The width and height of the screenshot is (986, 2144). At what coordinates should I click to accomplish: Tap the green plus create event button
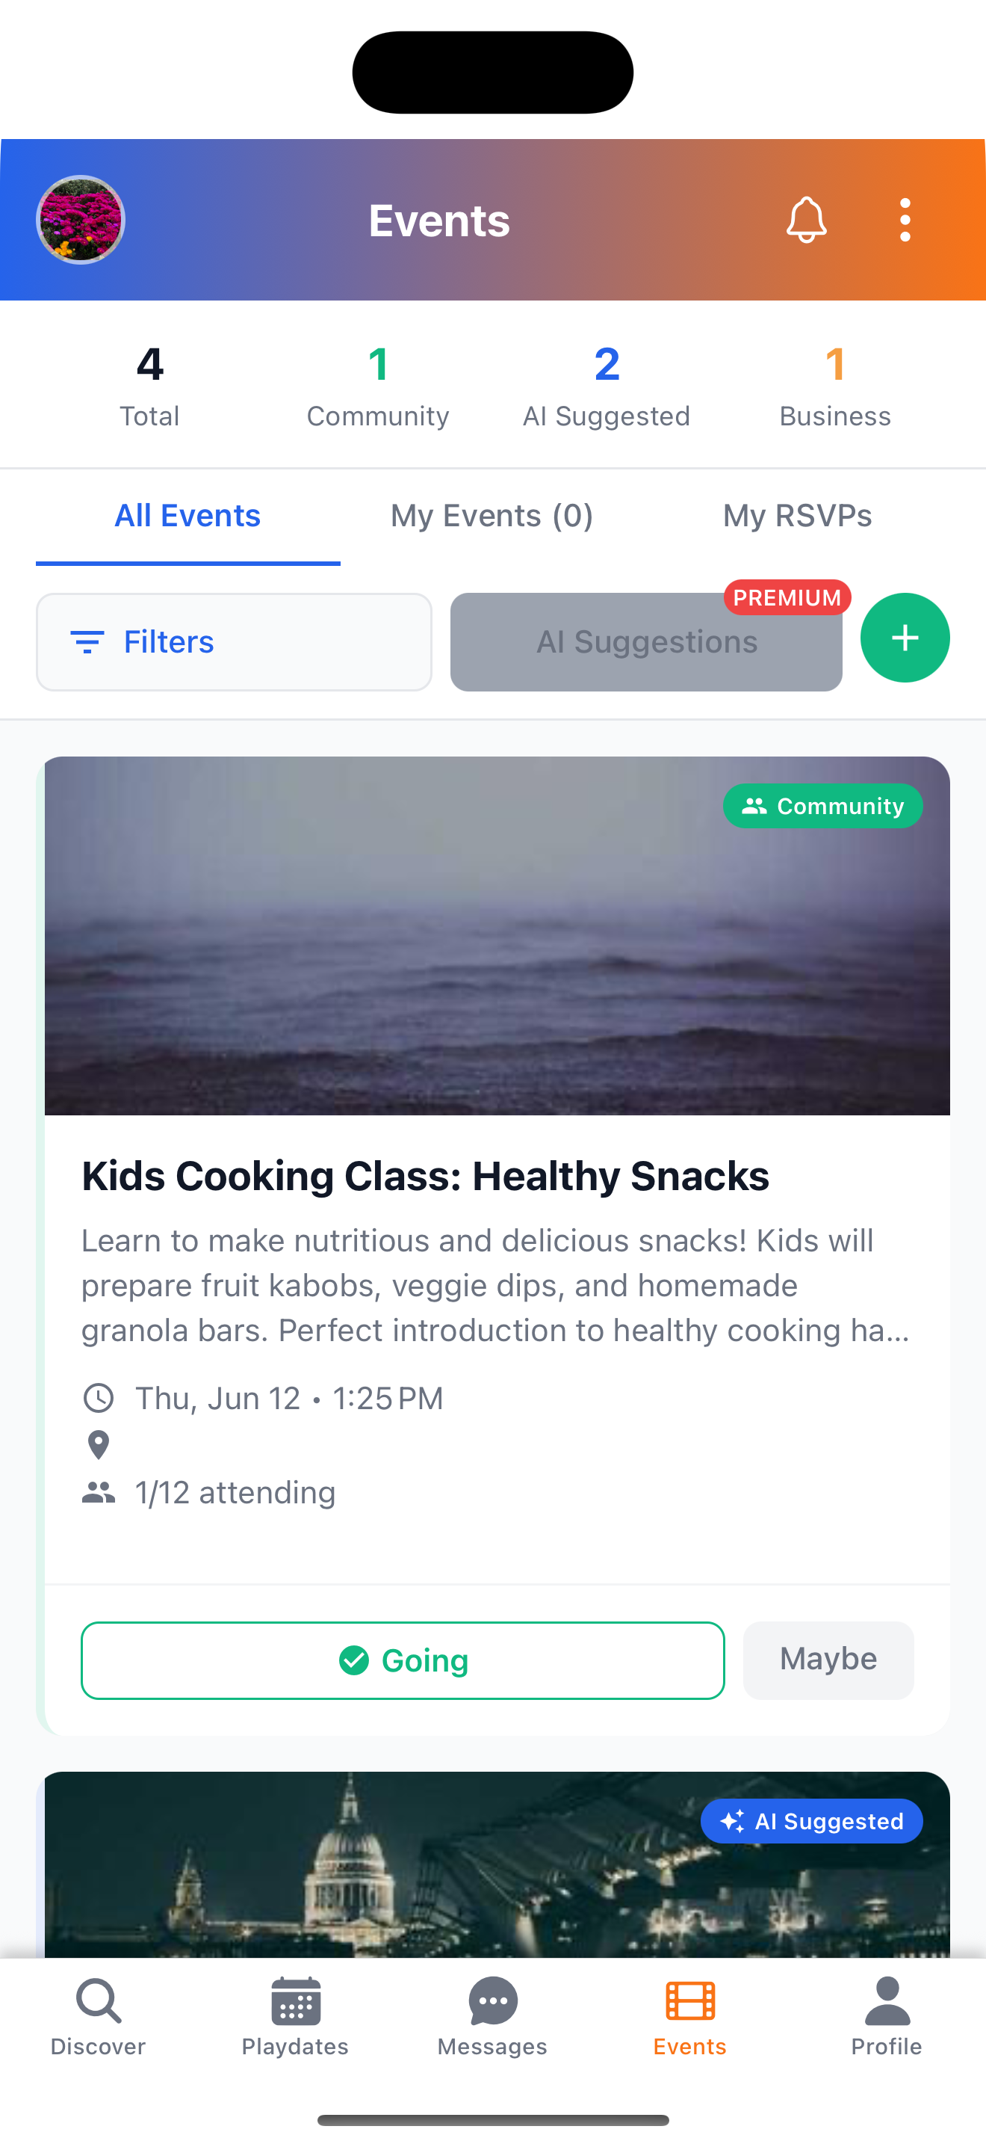pos(905,638)
